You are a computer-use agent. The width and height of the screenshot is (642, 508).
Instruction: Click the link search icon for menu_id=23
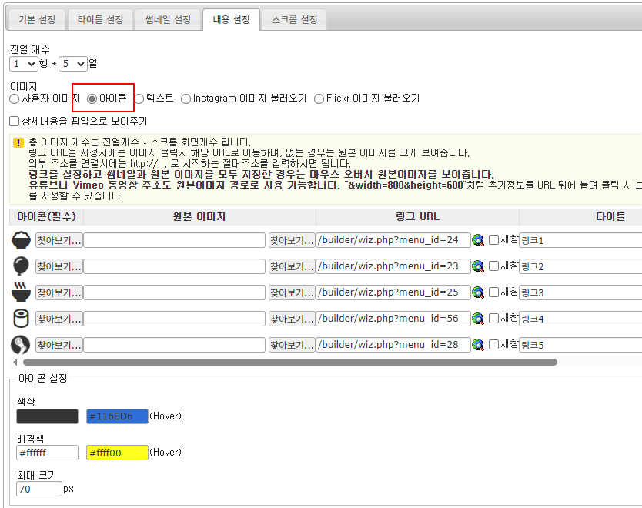479,267
